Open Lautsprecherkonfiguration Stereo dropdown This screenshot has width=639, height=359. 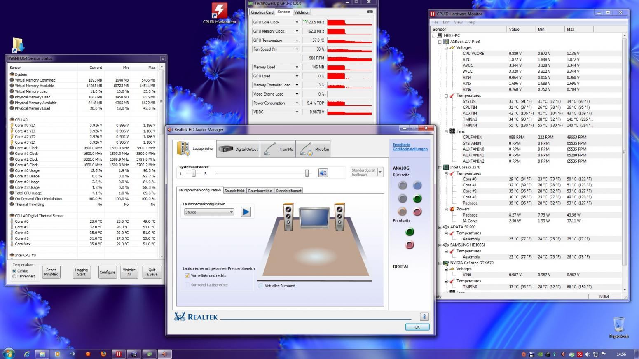tap(209, 212)
